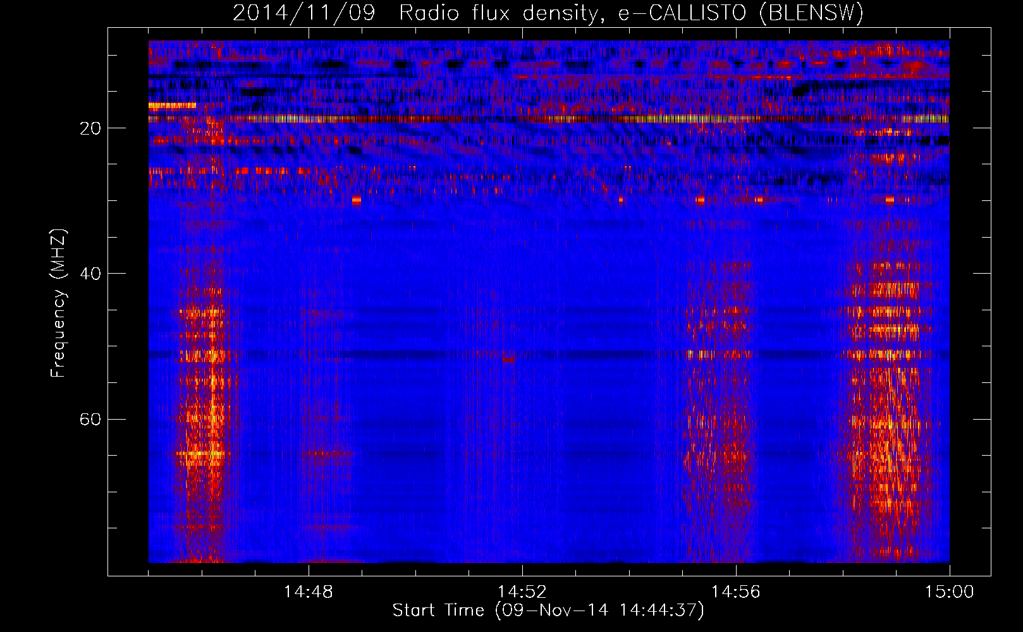Image resolution: width=1023 pixels, height=632 pixels.
Task: Click the 20 frequency tick label
Action: point(90,128)
